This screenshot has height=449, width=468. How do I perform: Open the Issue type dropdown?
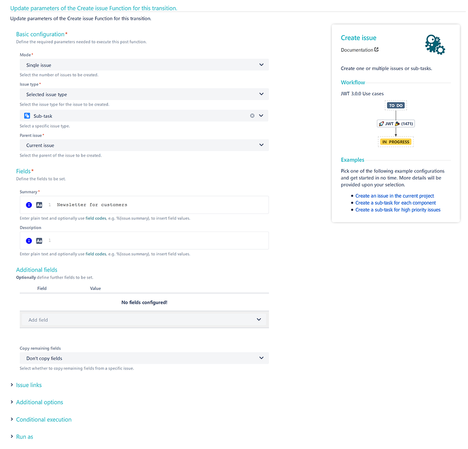[x=144, y=94]
